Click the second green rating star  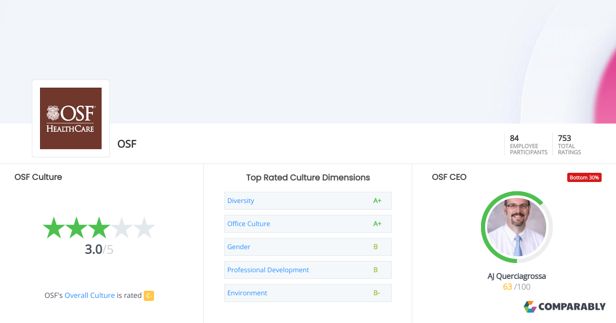(76, 228)
